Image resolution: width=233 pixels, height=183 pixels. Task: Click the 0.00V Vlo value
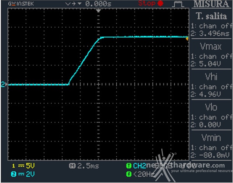210,125
